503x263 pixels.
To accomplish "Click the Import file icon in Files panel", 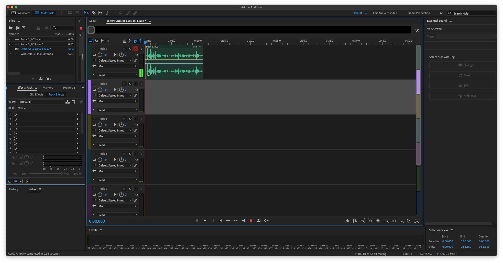I will coord(17,28).
